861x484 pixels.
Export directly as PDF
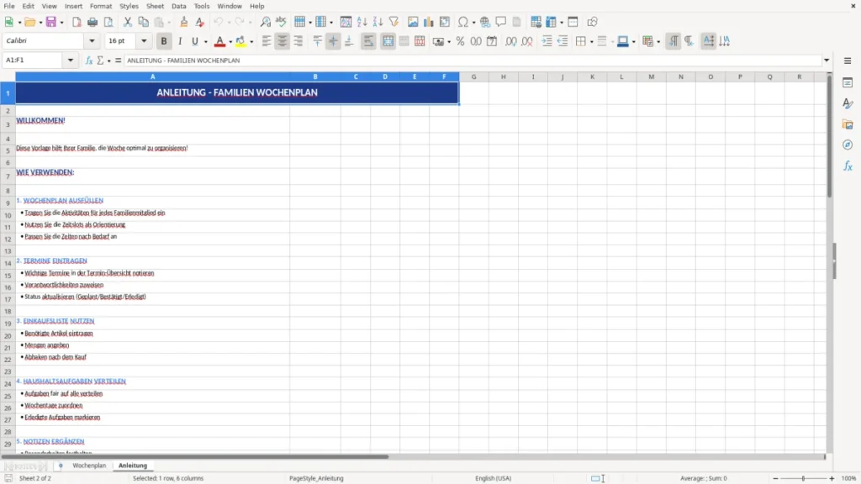[x=77, y=22]
